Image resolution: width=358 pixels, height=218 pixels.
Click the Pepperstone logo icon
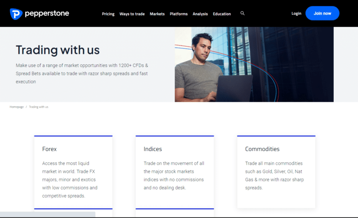coord(16,14)
